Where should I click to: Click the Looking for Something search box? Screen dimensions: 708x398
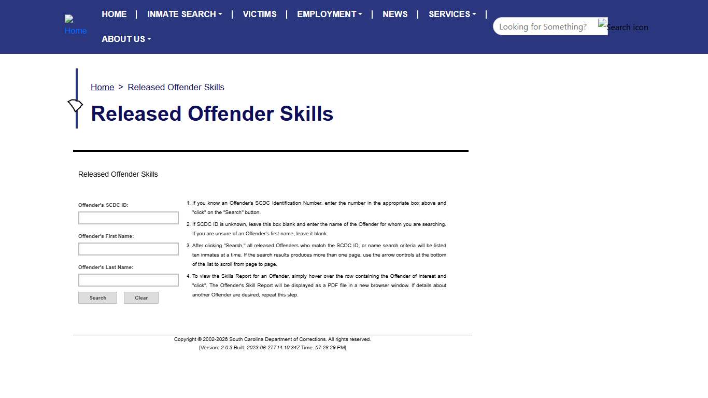pyautogui.click(x=544, y=26)
